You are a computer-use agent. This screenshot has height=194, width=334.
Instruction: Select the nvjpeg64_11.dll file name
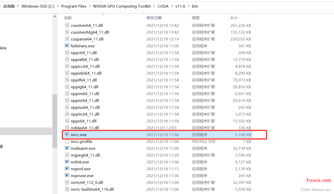pos(85,155)
